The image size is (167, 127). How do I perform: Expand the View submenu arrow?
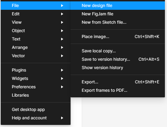tap(62, 22)
